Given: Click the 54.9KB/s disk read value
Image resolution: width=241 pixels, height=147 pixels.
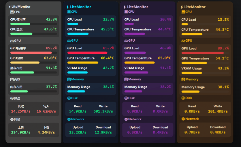Looking at the screenshot, I should [78, 111].
